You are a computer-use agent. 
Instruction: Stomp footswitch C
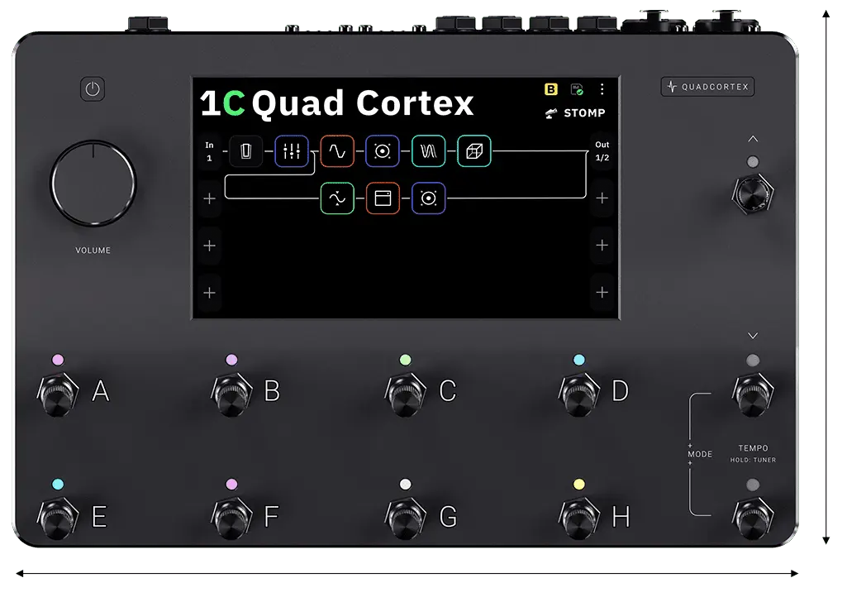[x=406, y=394]
